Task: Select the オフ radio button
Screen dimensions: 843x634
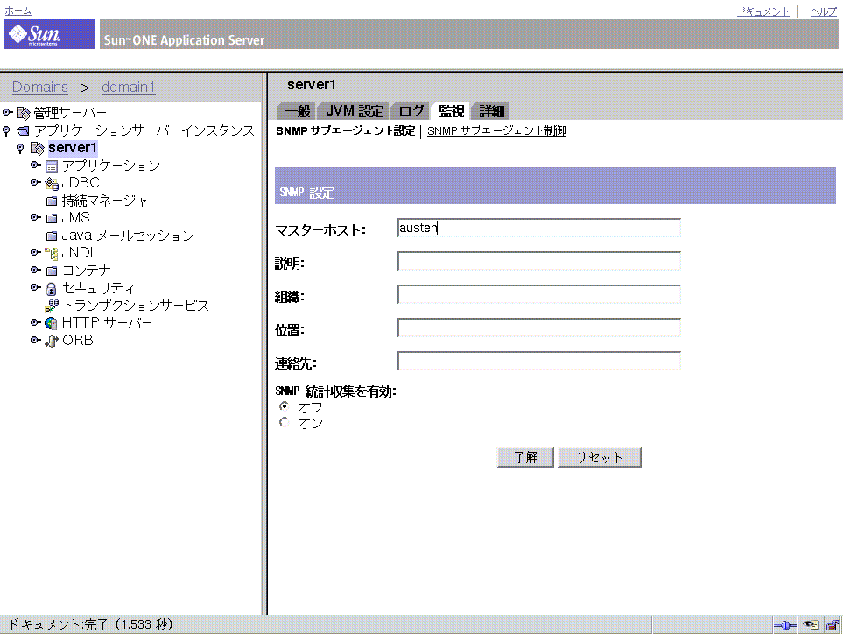Action: tap(285, 406)
